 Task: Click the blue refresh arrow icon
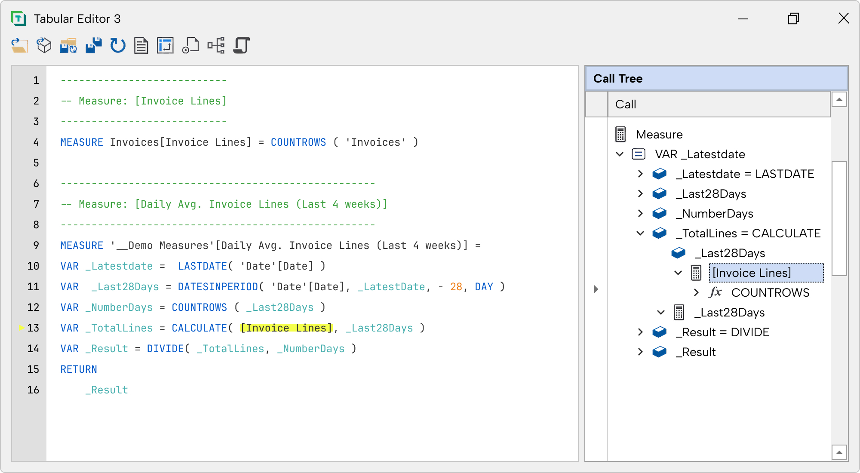tap(117, 45)
